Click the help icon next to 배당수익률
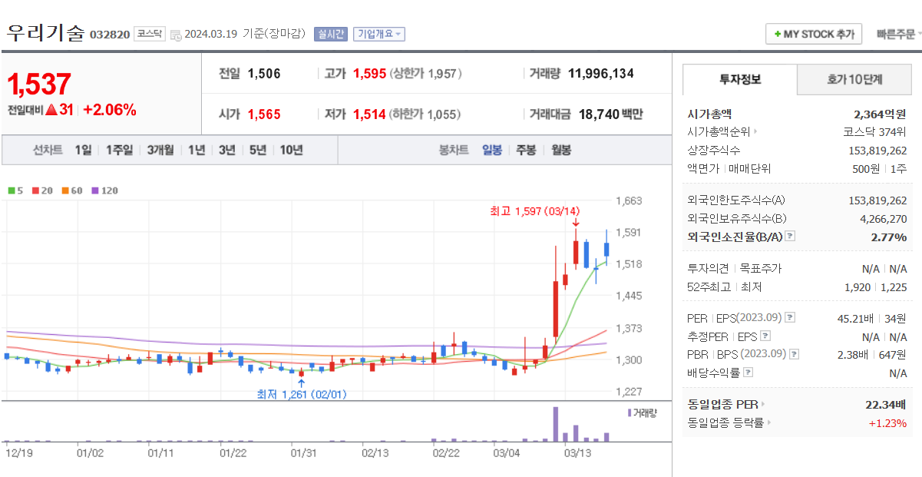The height and width of the screenshot is (477, 922). pos(749,373)
